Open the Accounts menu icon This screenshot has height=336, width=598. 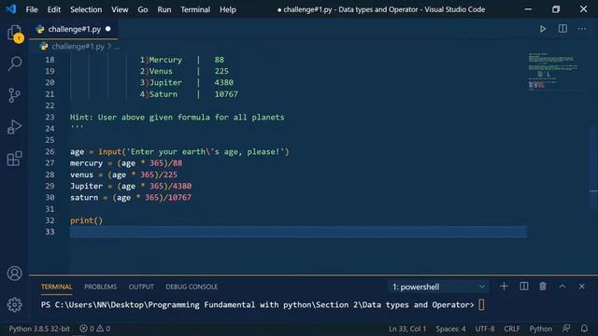coord(15,273)
